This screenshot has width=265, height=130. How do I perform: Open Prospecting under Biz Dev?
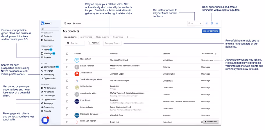(x=47, y=75)
